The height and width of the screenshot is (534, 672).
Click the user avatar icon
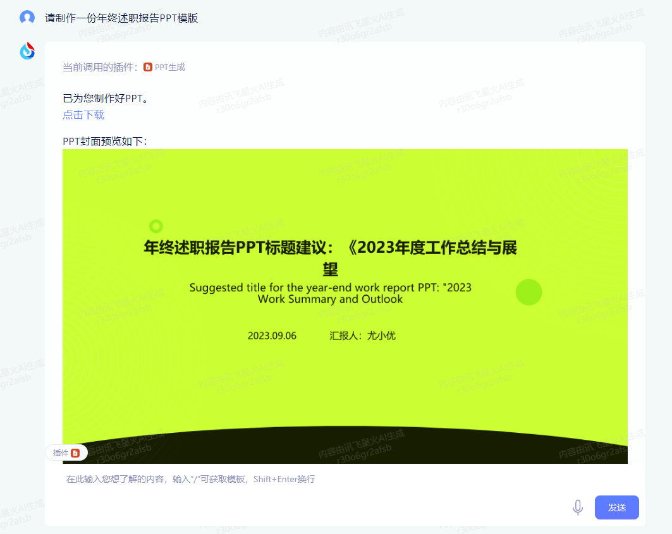(x=27, y=18)
